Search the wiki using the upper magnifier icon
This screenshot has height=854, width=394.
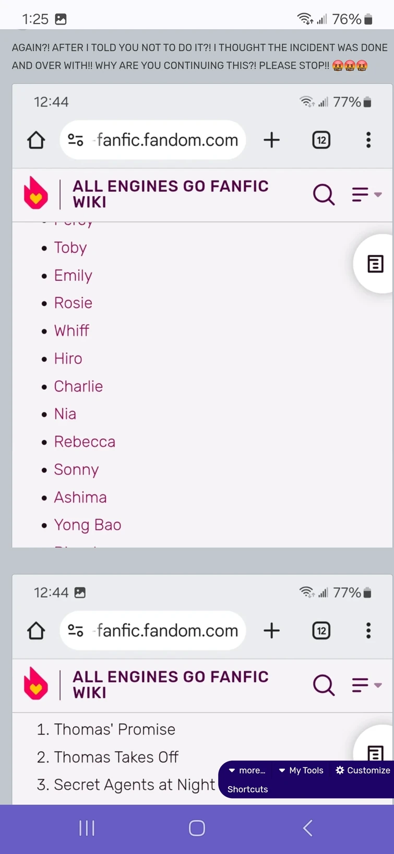324,194
